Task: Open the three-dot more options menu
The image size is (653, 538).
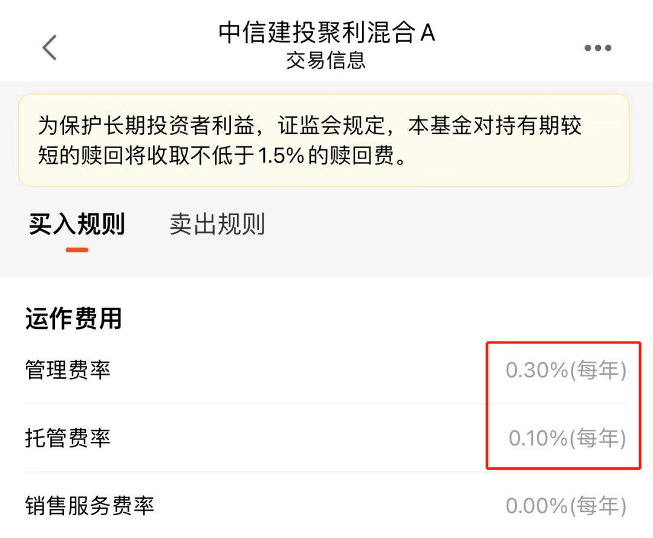Action: pyautogui.click(x=598, y=47)
